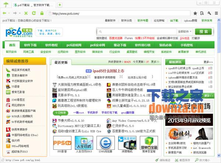Open 亡灵杀手v1.5.0 software entry

123,126
